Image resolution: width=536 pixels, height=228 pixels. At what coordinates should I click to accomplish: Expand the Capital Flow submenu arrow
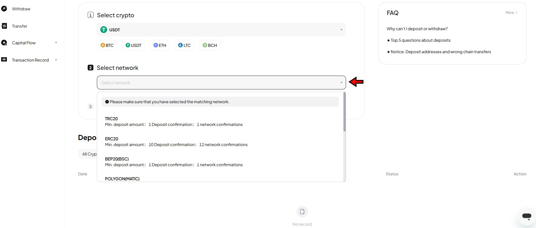(56, 43)
